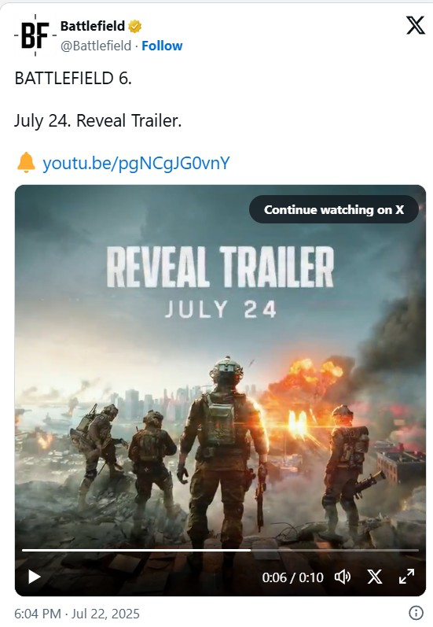Click the gold verified badge
Viewport: 433px width, 627px height.
coord(135,27)
